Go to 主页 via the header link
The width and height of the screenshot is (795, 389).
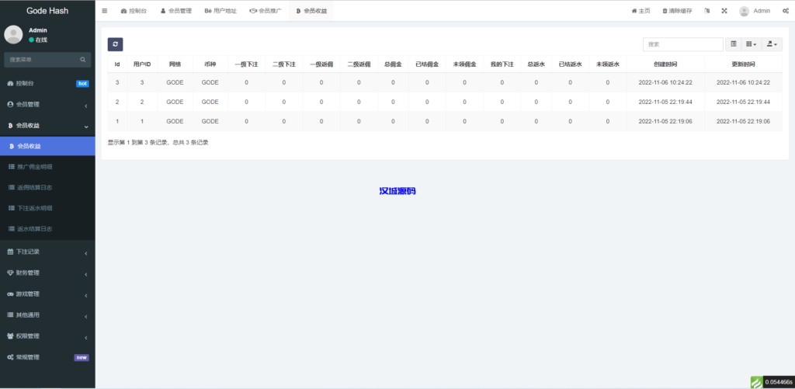[x=641, y=11]
